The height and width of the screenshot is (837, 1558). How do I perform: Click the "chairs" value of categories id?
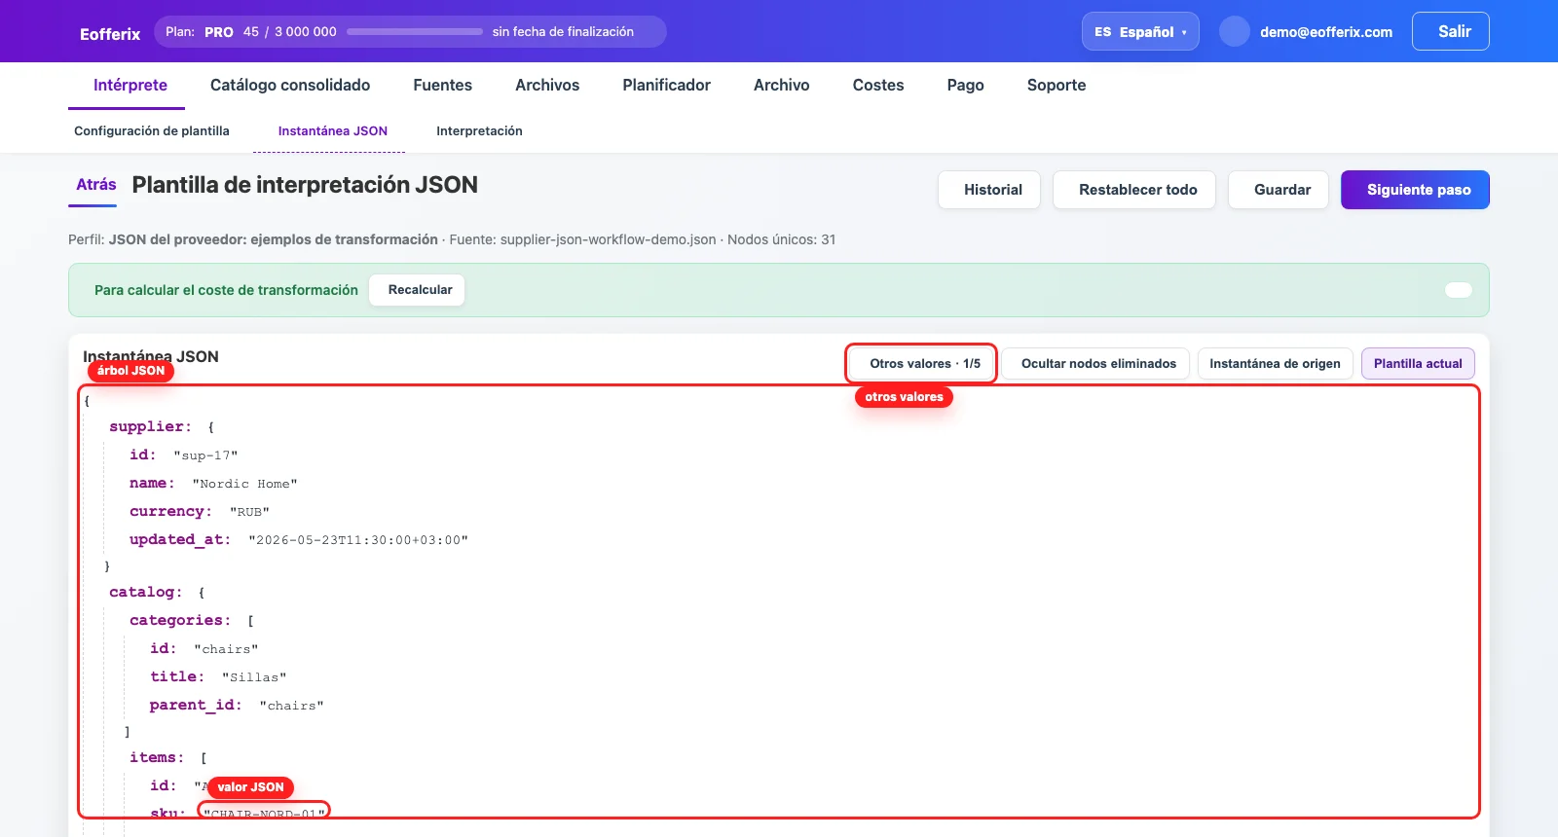pos(226,649)
